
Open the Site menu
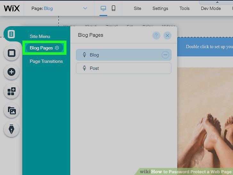point(137,8)
